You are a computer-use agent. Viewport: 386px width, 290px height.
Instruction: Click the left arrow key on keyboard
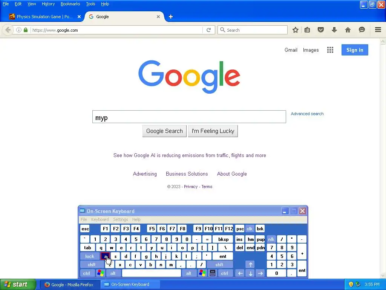240,273
